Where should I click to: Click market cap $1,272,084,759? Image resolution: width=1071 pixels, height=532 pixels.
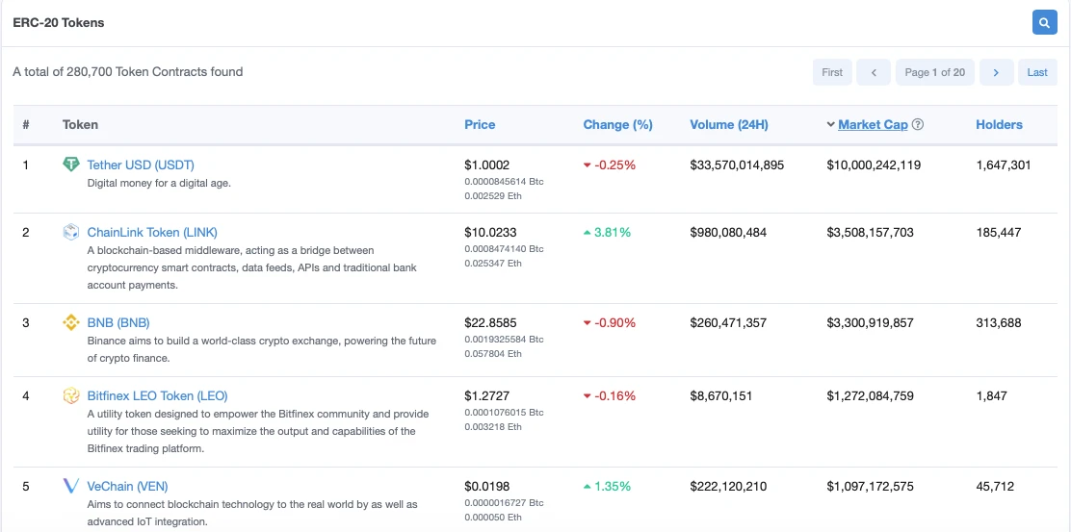871,395
